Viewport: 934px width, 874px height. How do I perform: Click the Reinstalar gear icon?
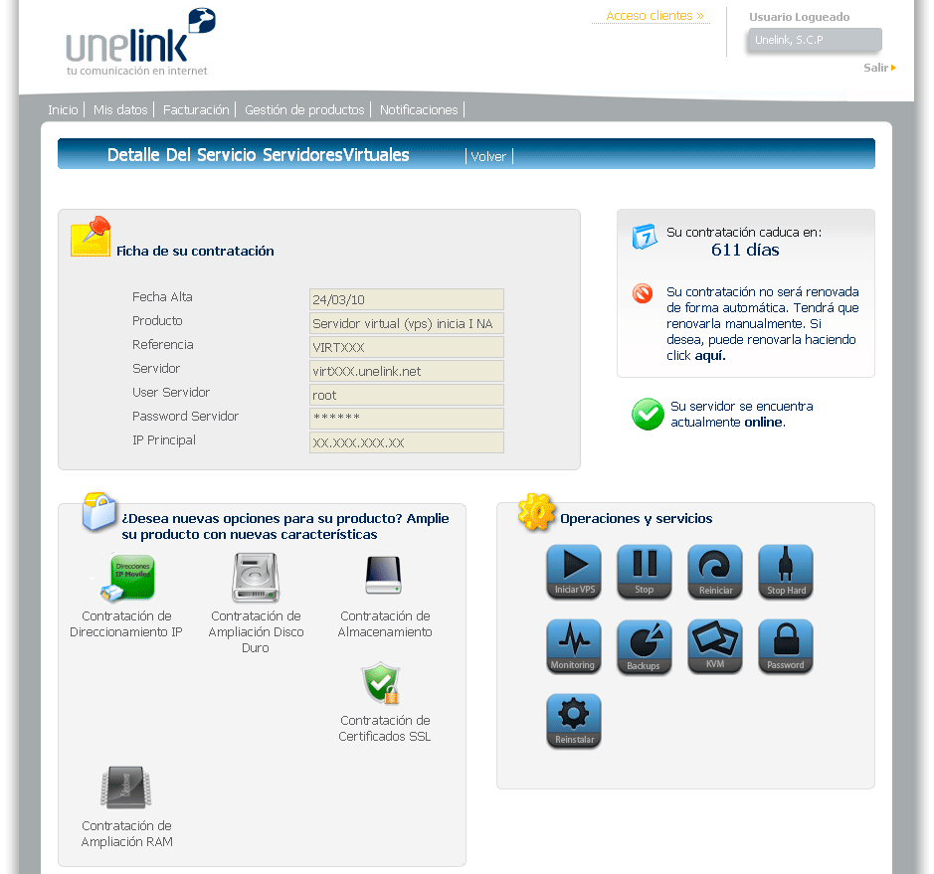click(574, 721)
